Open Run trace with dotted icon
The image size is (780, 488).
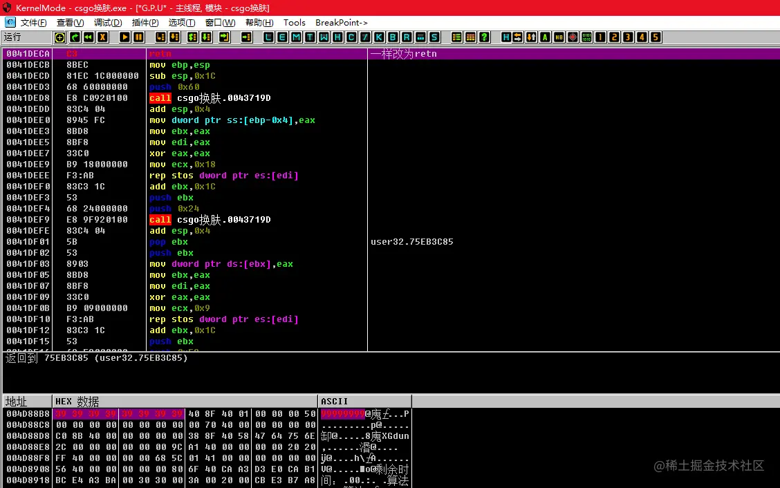[420, 37]
